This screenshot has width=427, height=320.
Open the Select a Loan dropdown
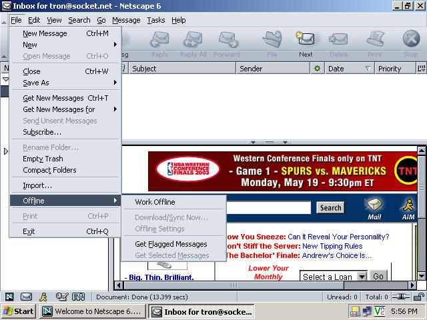pyautogui.click(x=362, y=277)
